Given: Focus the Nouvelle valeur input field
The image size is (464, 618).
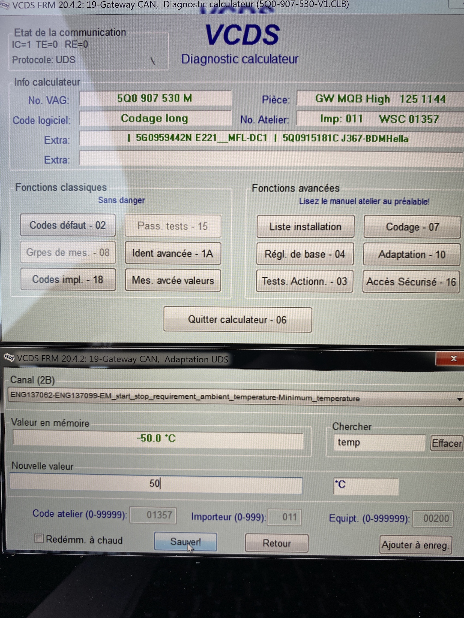Looking at the screenshot, I should coord(156,483).
